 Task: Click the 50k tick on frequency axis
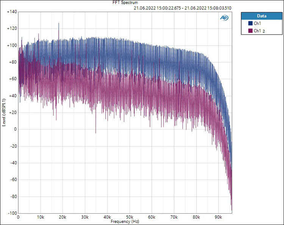click(x=130, y=217)
